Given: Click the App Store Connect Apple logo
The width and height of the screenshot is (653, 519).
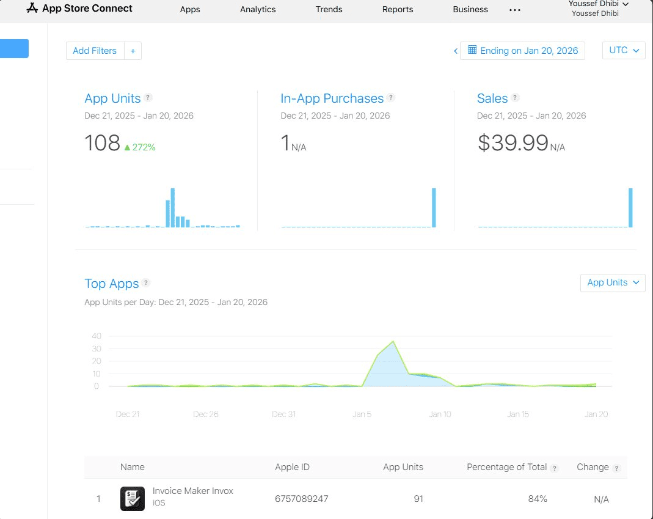Looking at the screenshot, I should click(32, 8).
